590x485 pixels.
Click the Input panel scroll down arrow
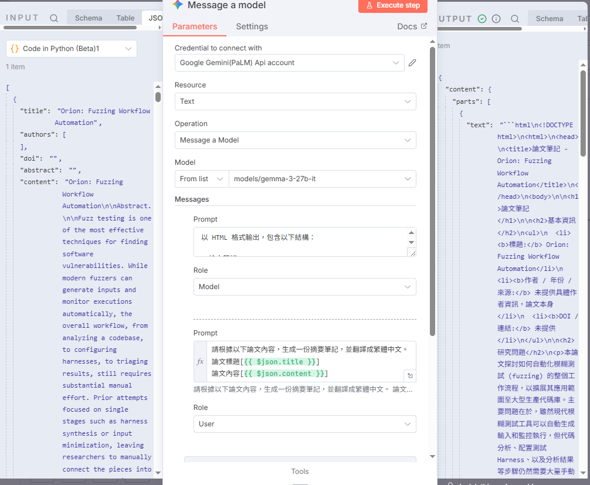(x=158, y=473)
